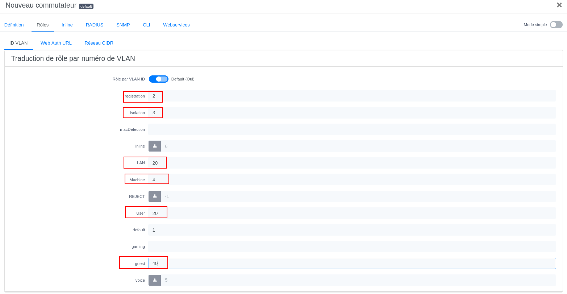Click the LAN VLAN input field
This screenshot has width=567, height=294.
(x=352, y=163)
